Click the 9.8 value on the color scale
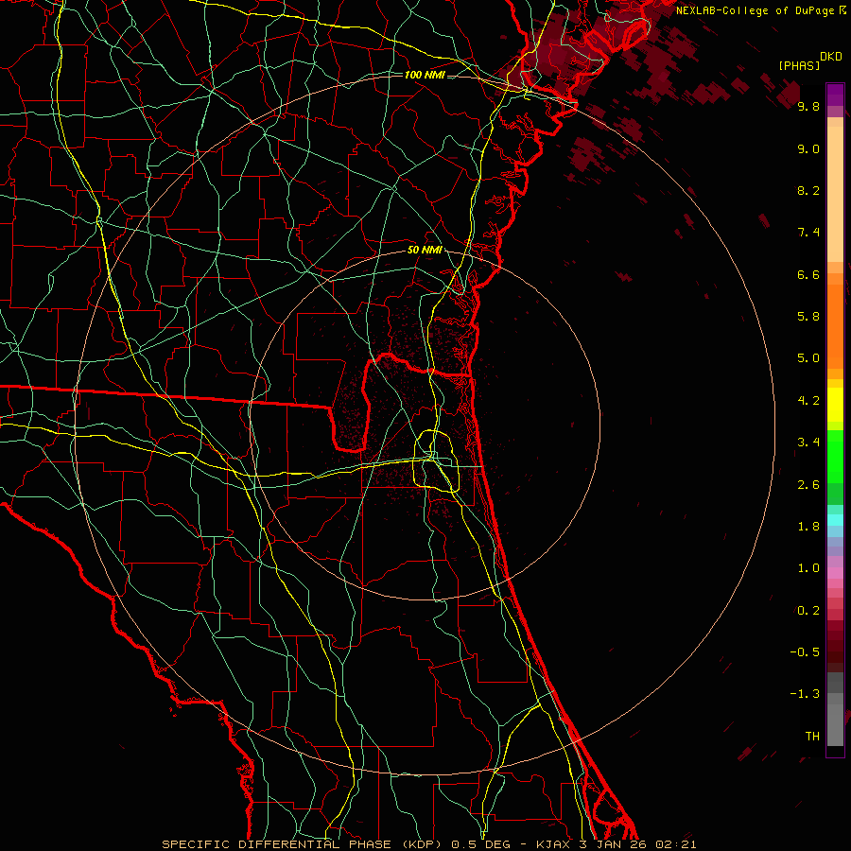This screenshot has height=851, width=851. point(808,106)
